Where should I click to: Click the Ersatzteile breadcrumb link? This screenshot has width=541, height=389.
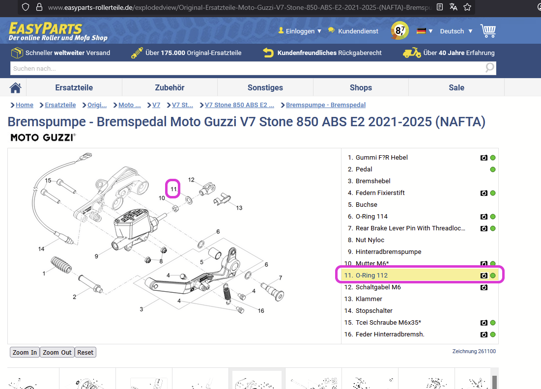[x=60, y=105]
